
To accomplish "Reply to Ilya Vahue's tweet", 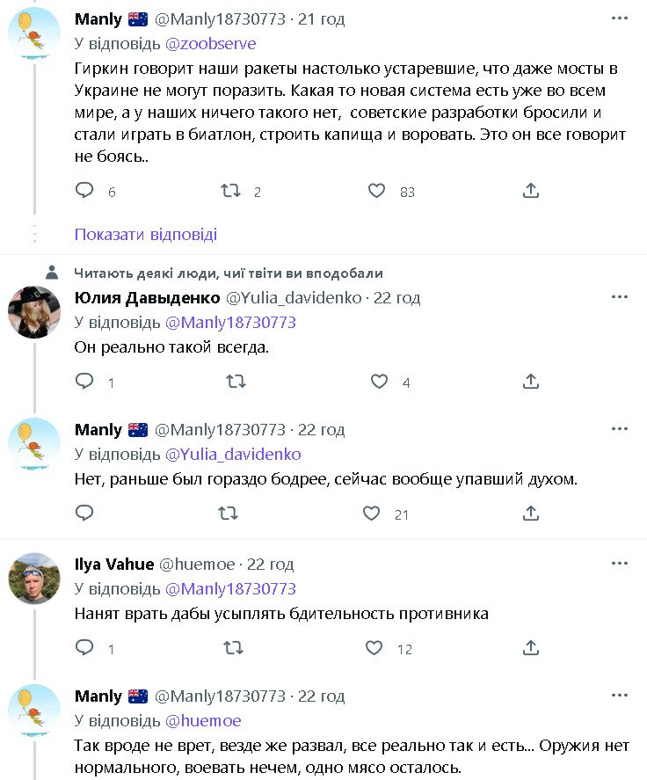I will pyautogui.click(x=84, y=648).
